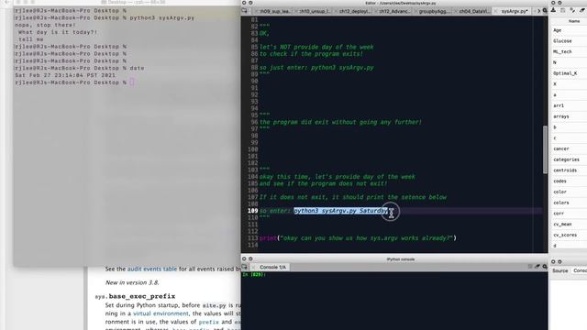Image resolution: width=587 pixels, height=330 pixels.
Task: Select the cv_scores variable row
Action: click(x=569, y=236)
